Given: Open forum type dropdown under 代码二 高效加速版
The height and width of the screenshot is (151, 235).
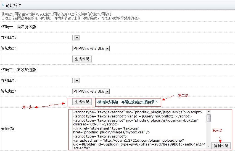Looking at the screenshot, I should point(91,91).
